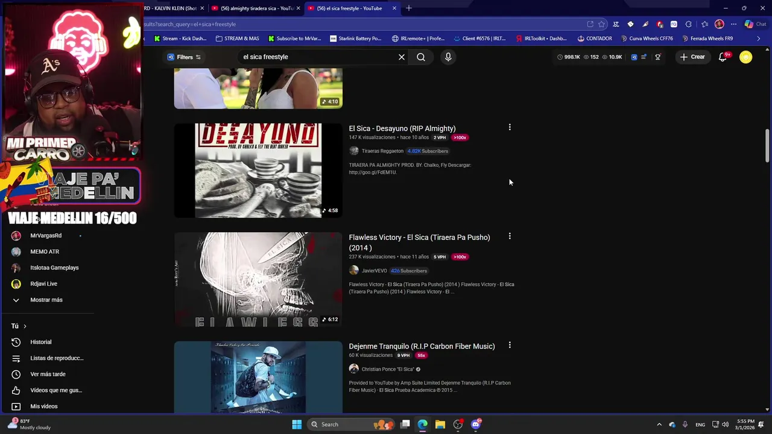This screenshot has height=434, width=772.
Task: Open the Dejenme Tranquilo thumbnail
Action: (x=258, y=377)
